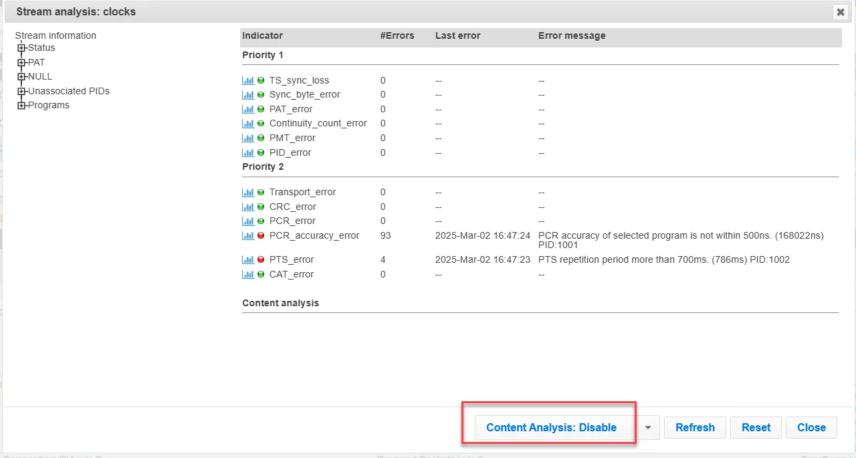Expand the PAT tree node
Viewport: 856px width, 458px height.
point(21,62)
